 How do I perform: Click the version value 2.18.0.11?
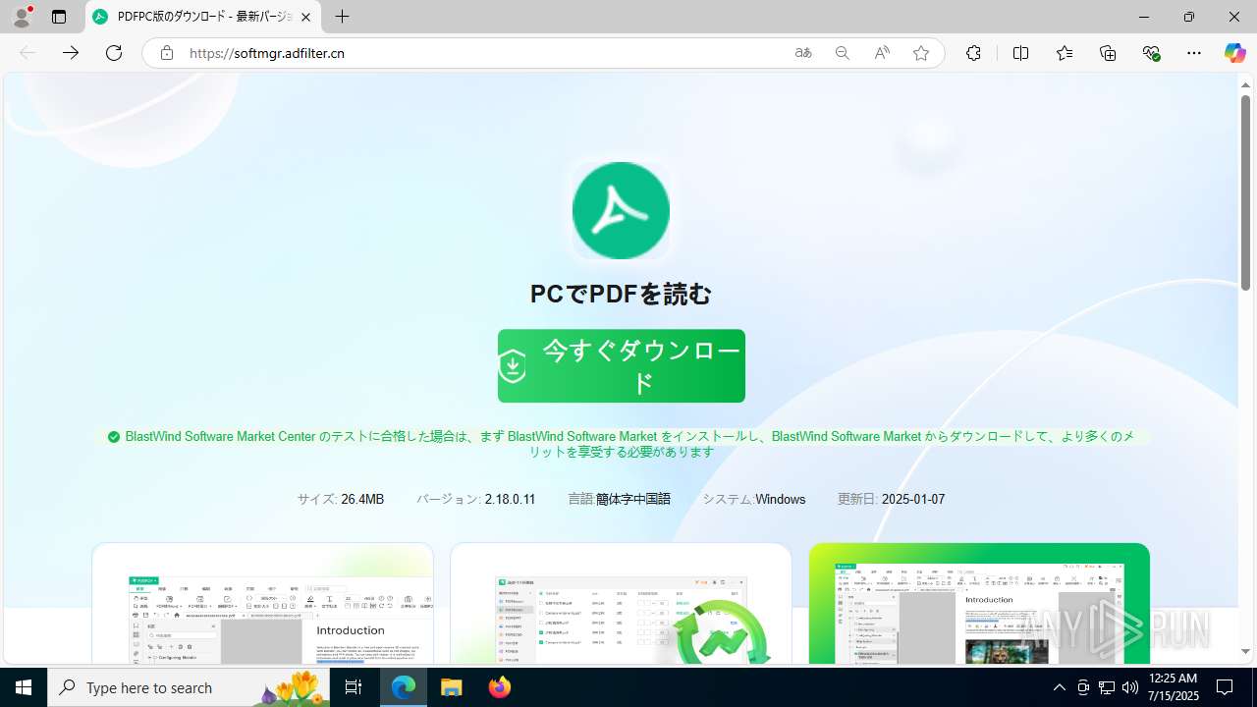tap(510, 499)
